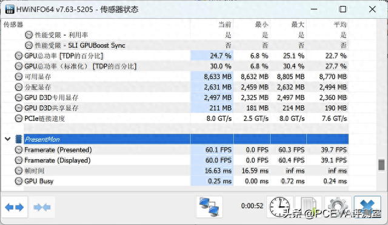Minimize the HWiNFO64 window
Image resolution: width=388 pixels, height=225 pixels.
314,10
